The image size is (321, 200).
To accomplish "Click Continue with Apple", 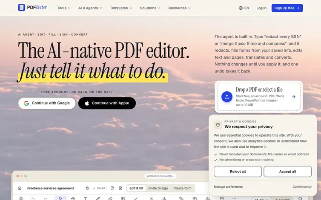I will tap(107, 103).
